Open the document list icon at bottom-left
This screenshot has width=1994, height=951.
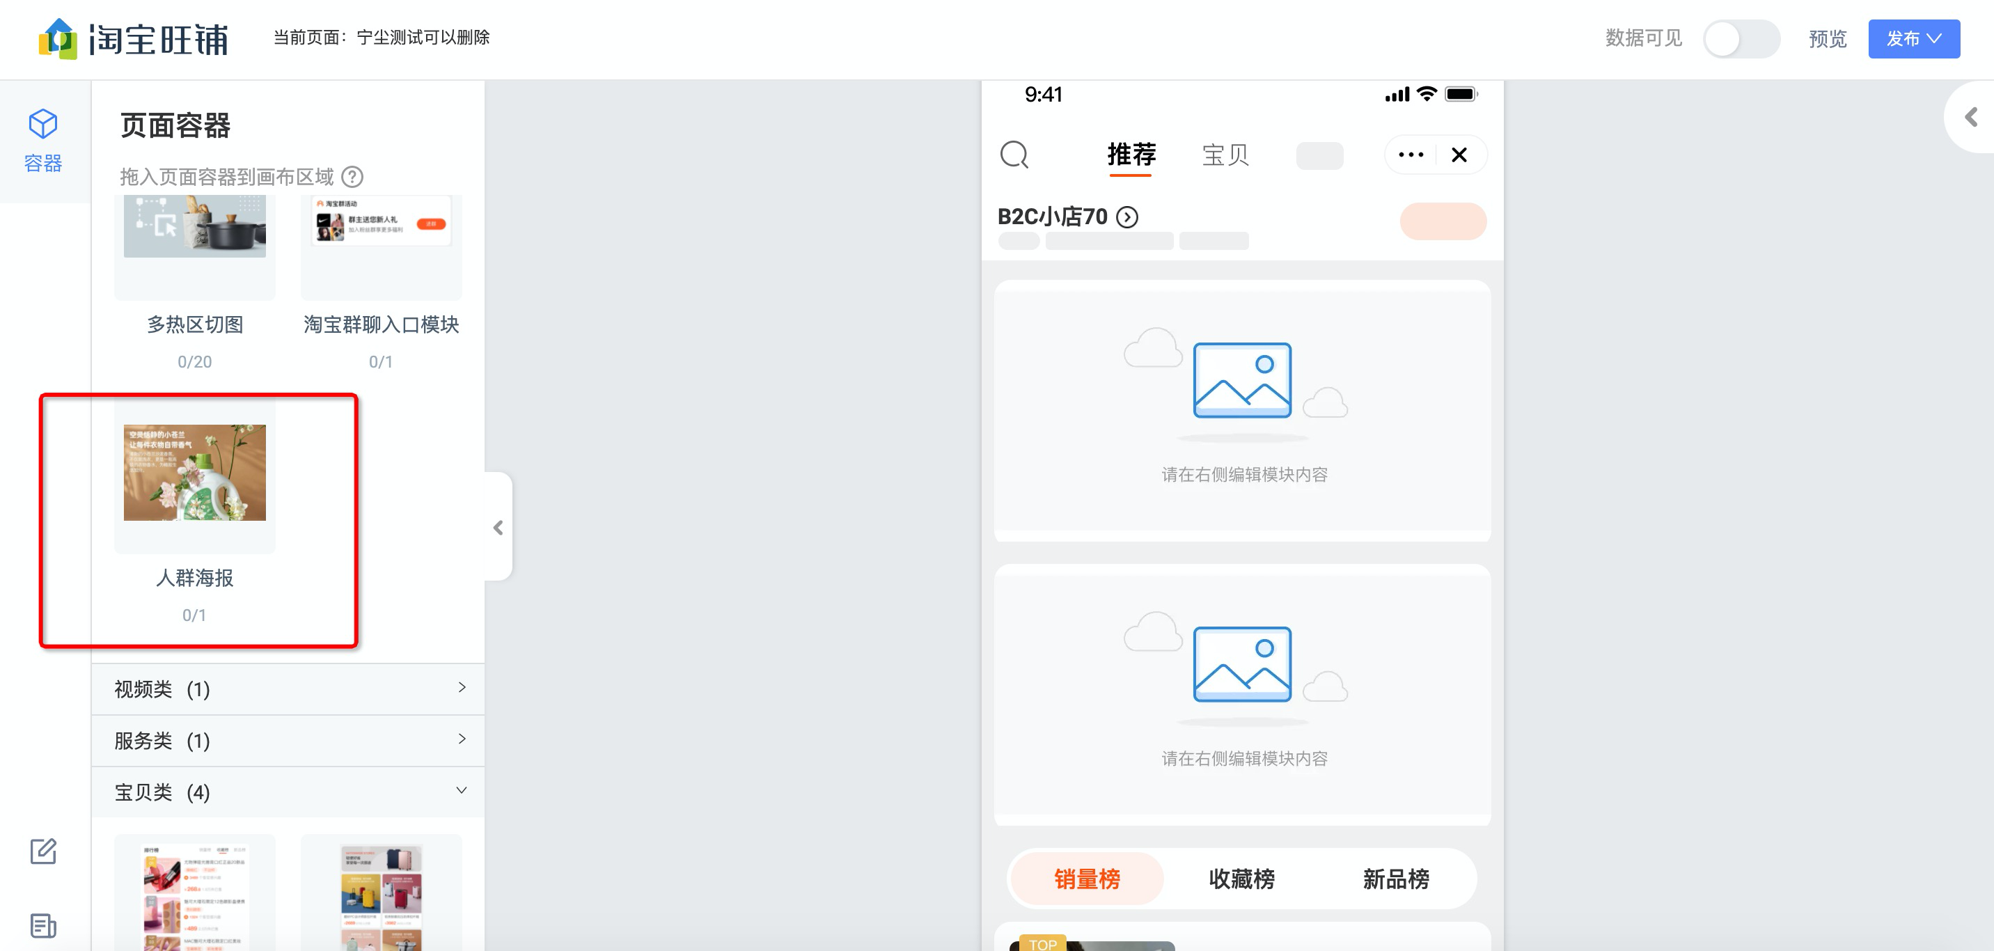coord(42,925)
